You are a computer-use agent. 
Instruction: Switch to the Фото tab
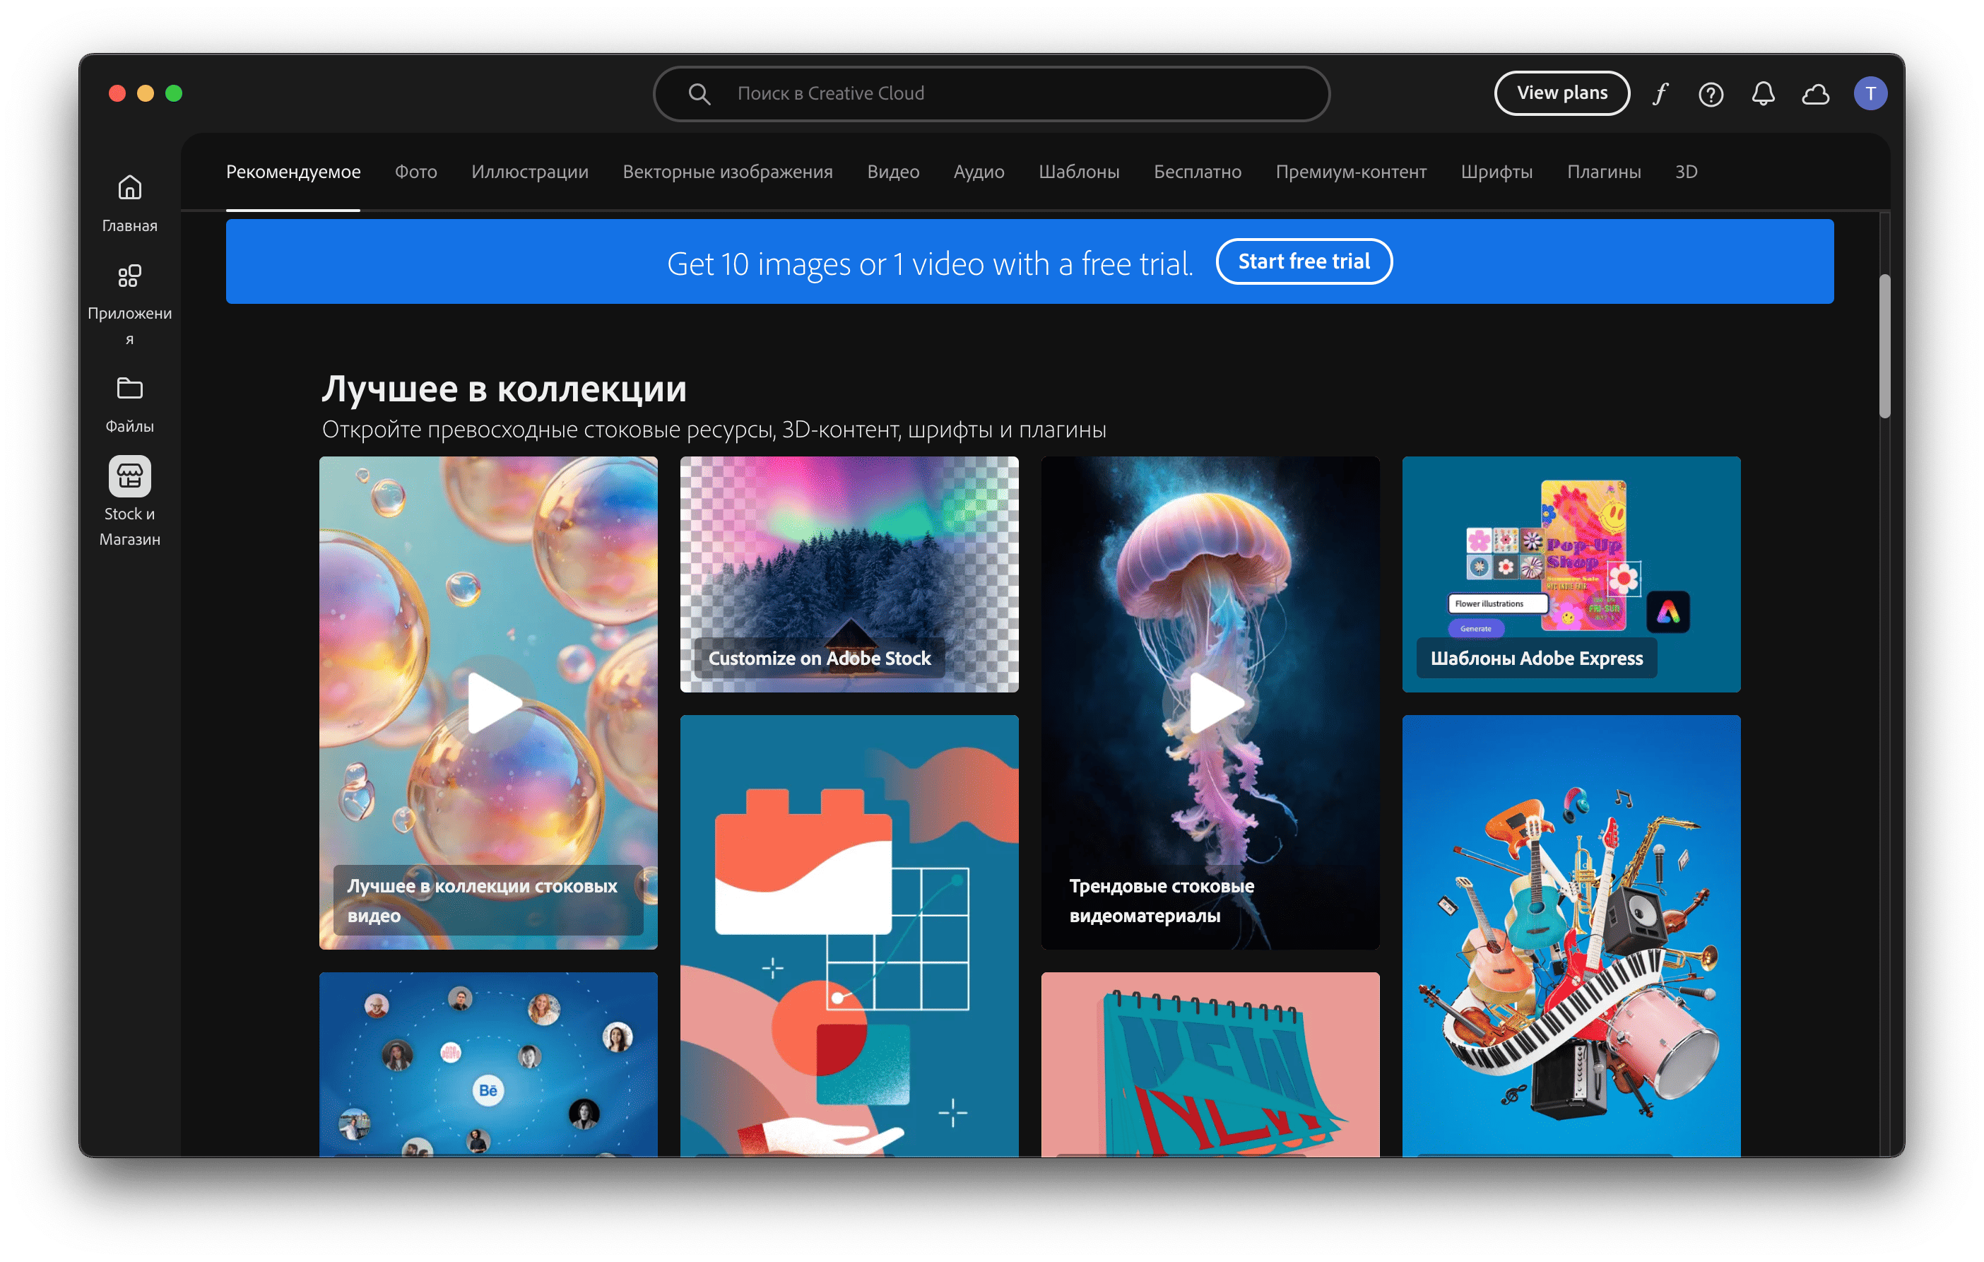point(415,172)
